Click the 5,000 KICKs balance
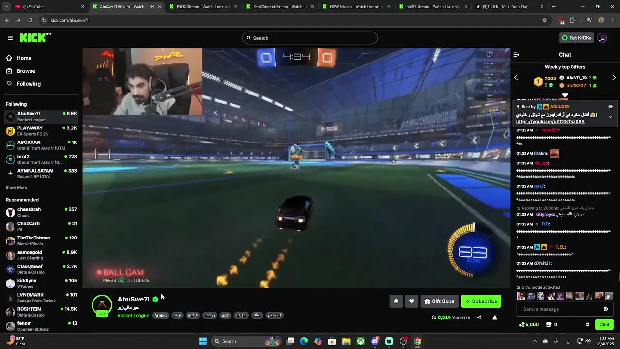 click(x=528, y=325)
